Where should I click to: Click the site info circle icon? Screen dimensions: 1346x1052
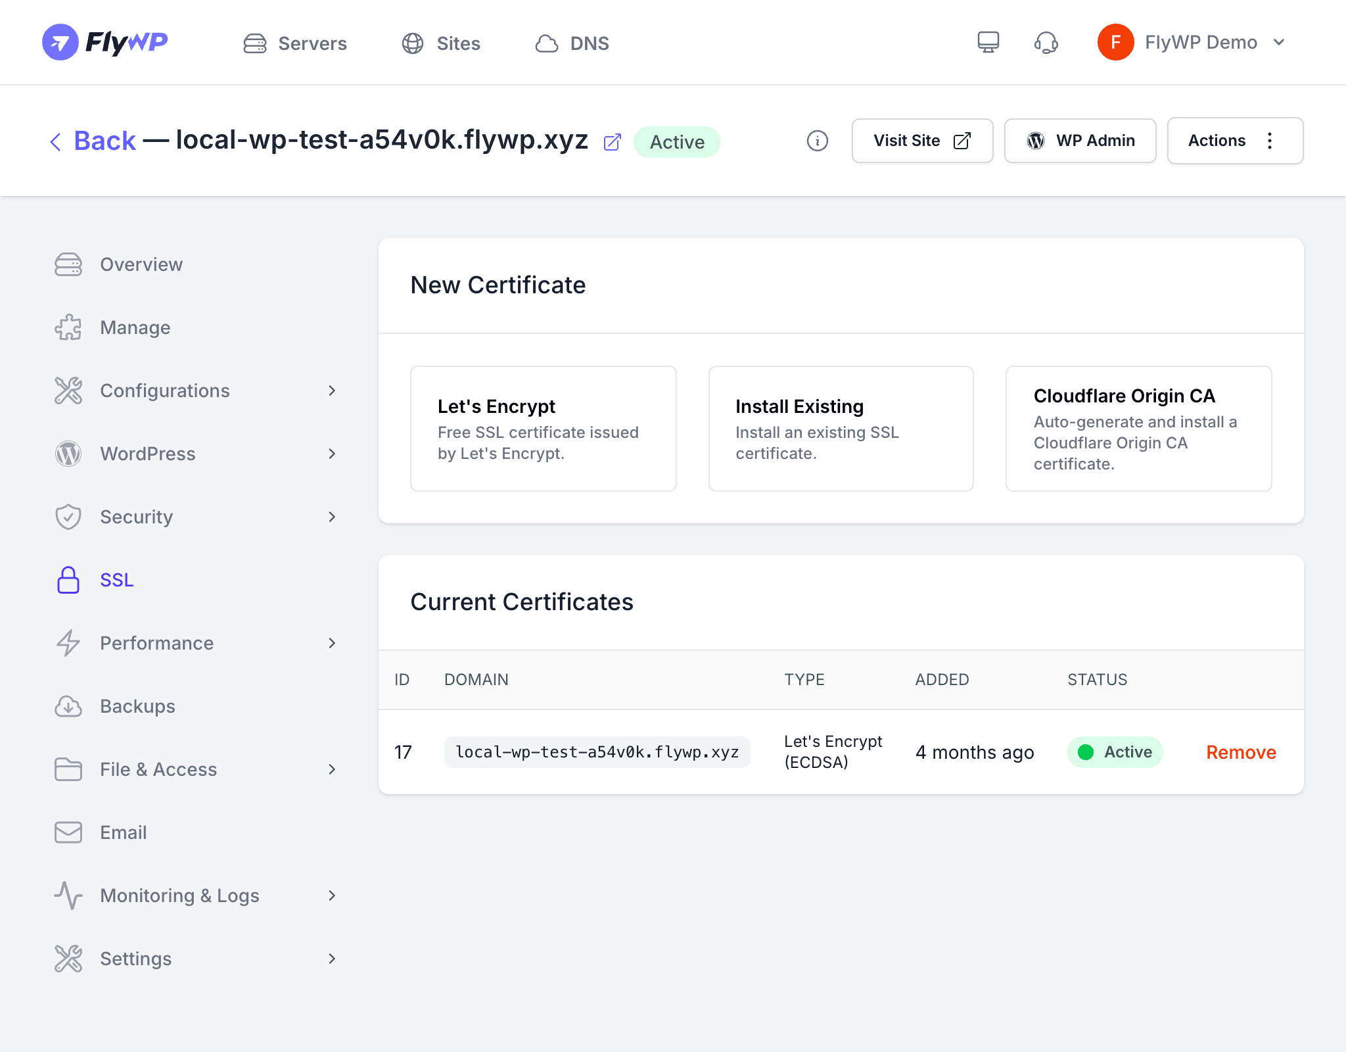click(818, 141)
